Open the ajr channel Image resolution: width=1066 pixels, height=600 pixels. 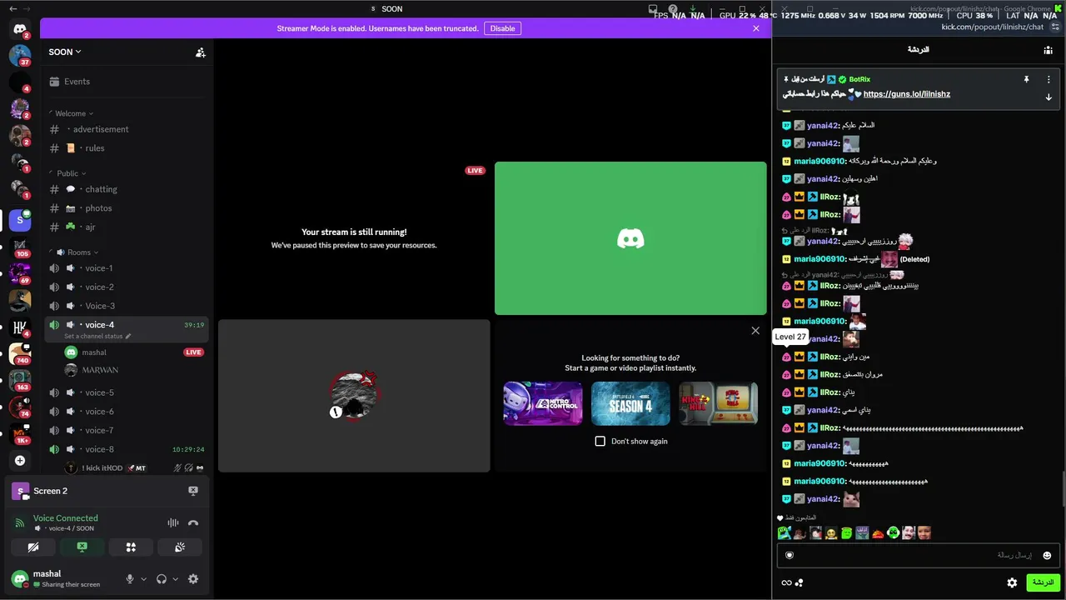pyautogui.click(x=126, y=227)
